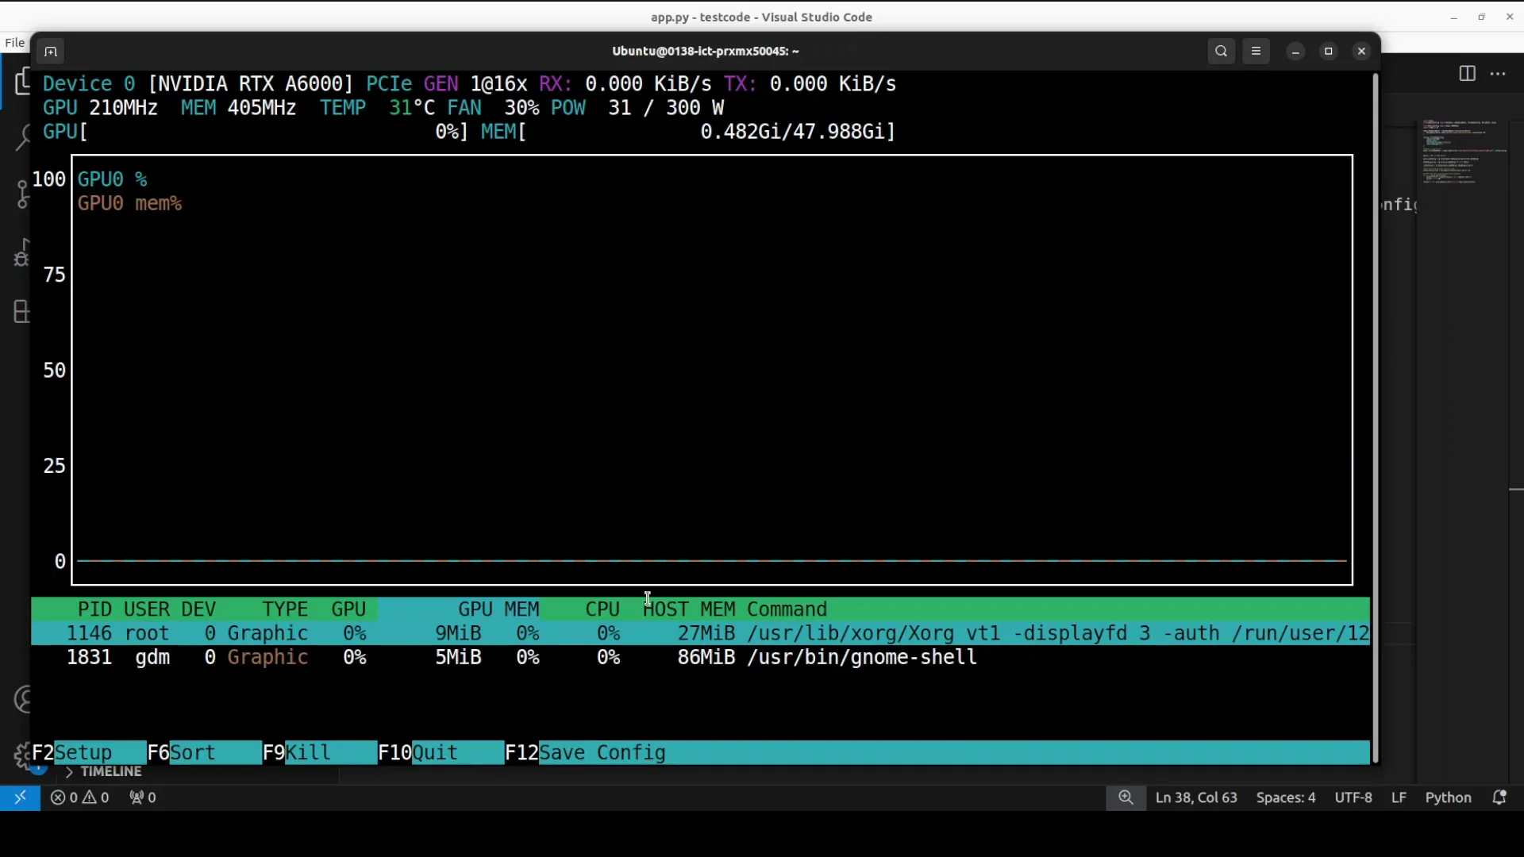
Task: Click the remote connection status icon
Action: click(x=20, y=797)
